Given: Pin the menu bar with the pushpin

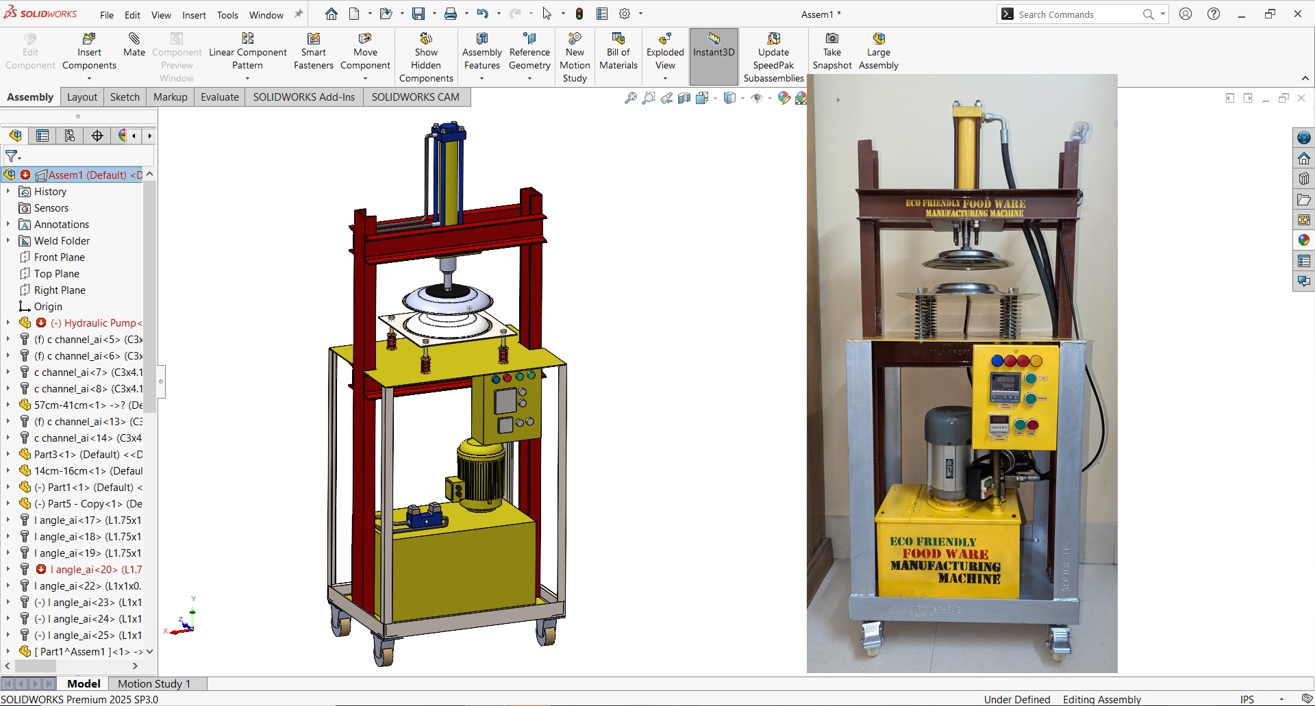Looking at the screenshot, I should (x=299, y=14).
